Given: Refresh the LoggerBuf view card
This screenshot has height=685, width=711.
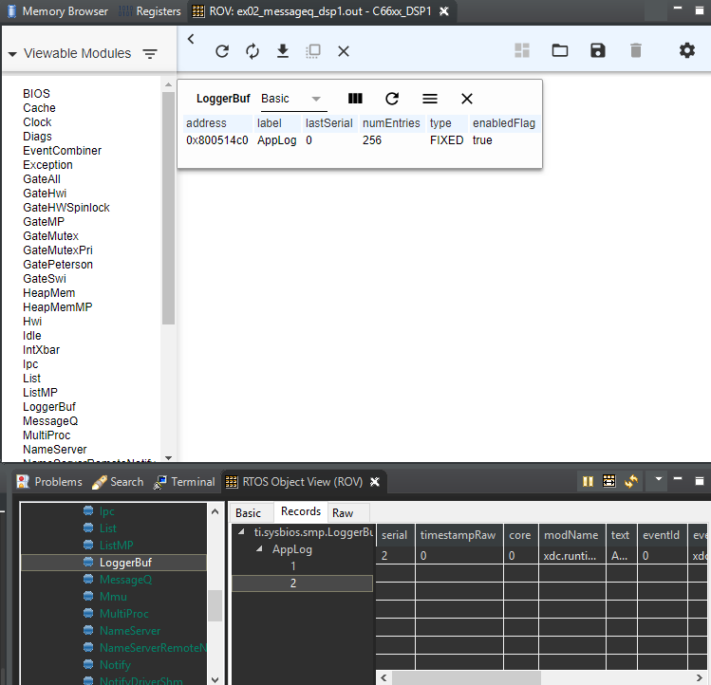Looking at the screenshot, I should click(x=392, y=99).
